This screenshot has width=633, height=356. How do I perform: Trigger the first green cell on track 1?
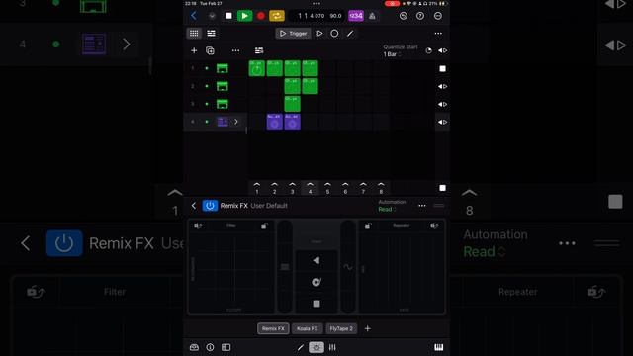tap(257, 68)
